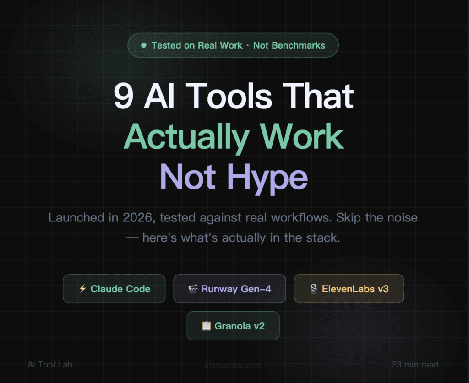Screen dimensions: 469x383
Task: Select the Runway Gen-4 chip
Action: pos(230,289)
